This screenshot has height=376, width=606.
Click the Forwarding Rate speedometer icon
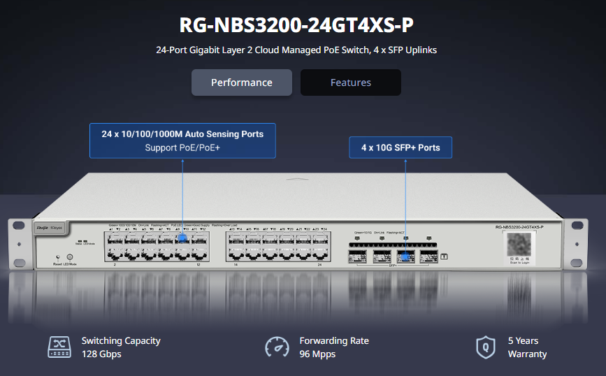pyautogui.click(x=277, y=347)
